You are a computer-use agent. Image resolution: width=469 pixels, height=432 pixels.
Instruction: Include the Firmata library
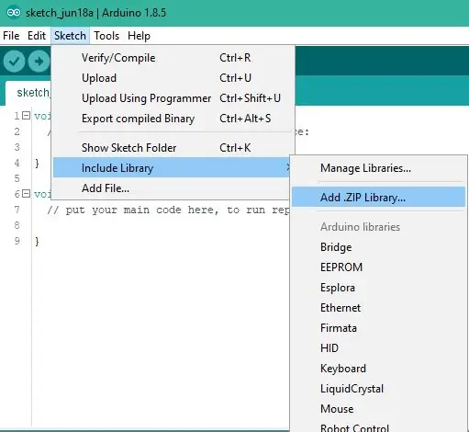[378, 328]
